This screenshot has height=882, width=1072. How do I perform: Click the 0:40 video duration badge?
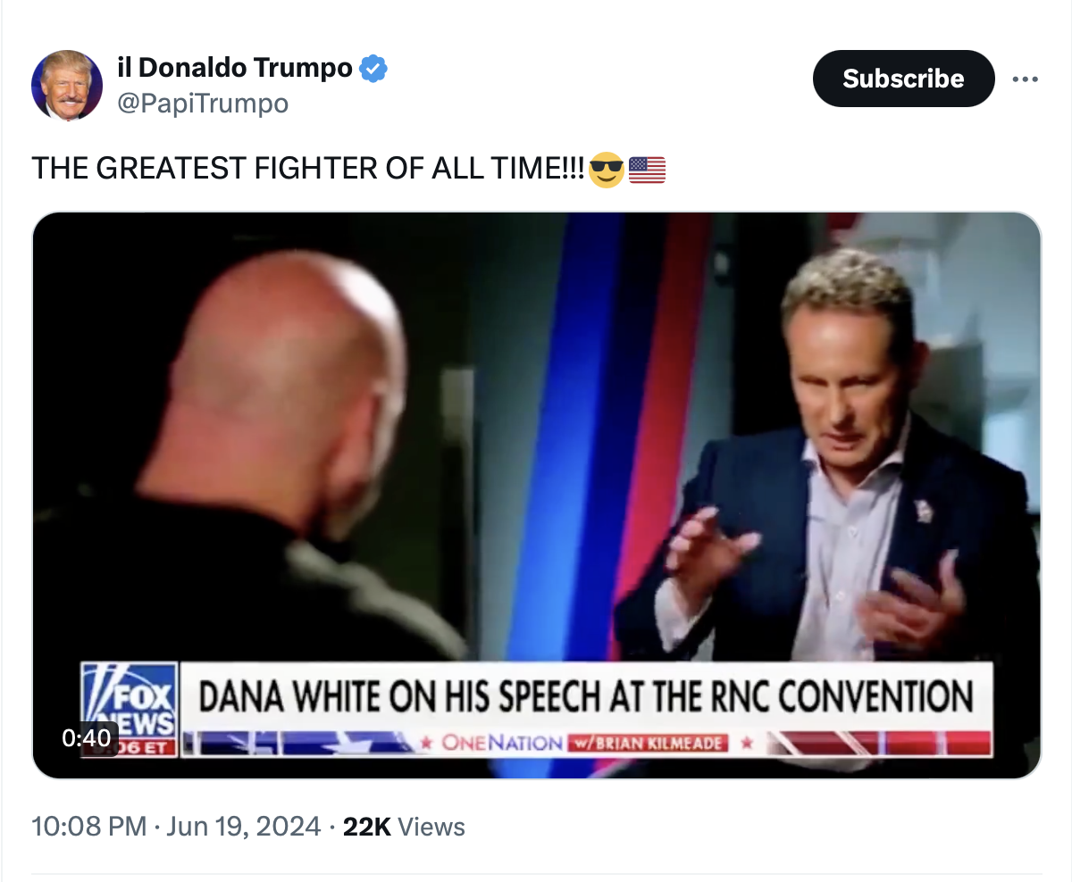pyautogui.click(x=87, y=737)
